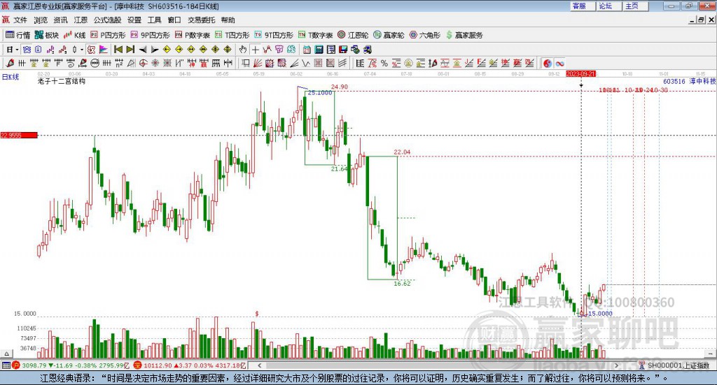This screenshot has width=717, height=385.
Task: Open the 工具 menu
Action: point(155,20)
